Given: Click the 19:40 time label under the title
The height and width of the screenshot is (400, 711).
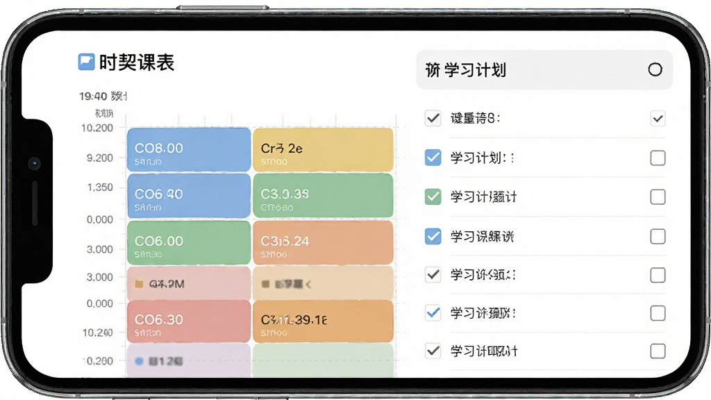Looking at the screenshot, I should pos(93,96).
